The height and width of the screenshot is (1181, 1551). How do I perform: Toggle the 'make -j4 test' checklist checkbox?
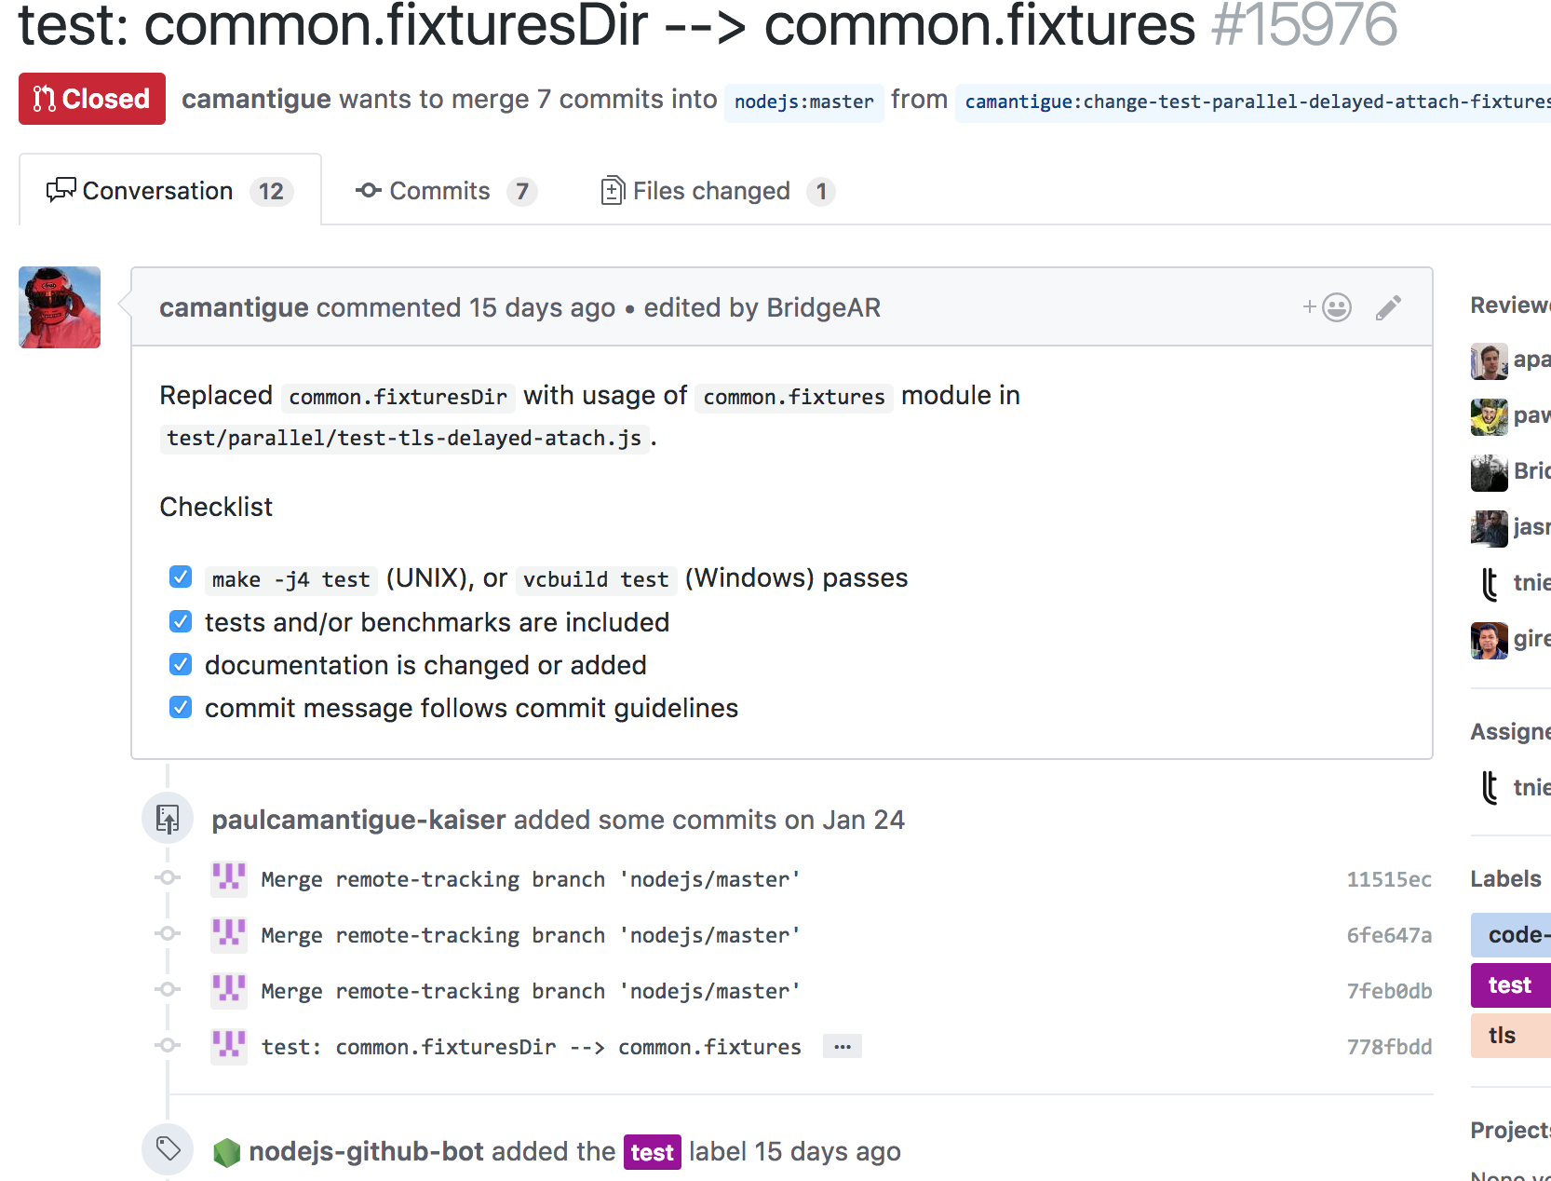point(181,577)
